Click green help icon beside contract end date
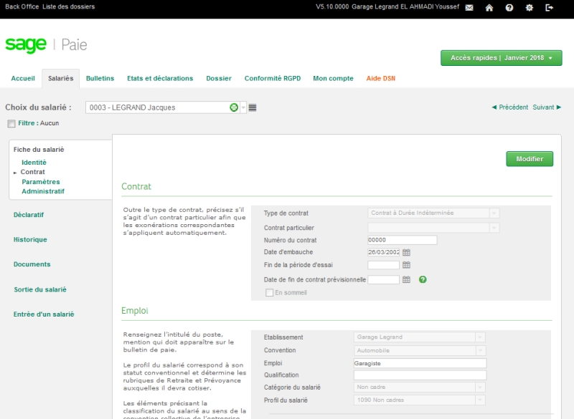This screenshot has width=574, height=419. click(423, 279)
